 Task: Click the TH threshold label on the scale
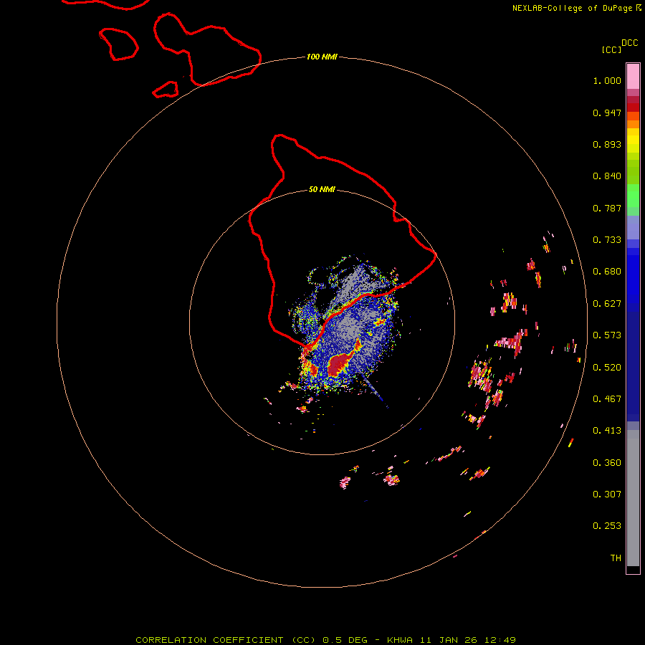click(x=616, y=558)
